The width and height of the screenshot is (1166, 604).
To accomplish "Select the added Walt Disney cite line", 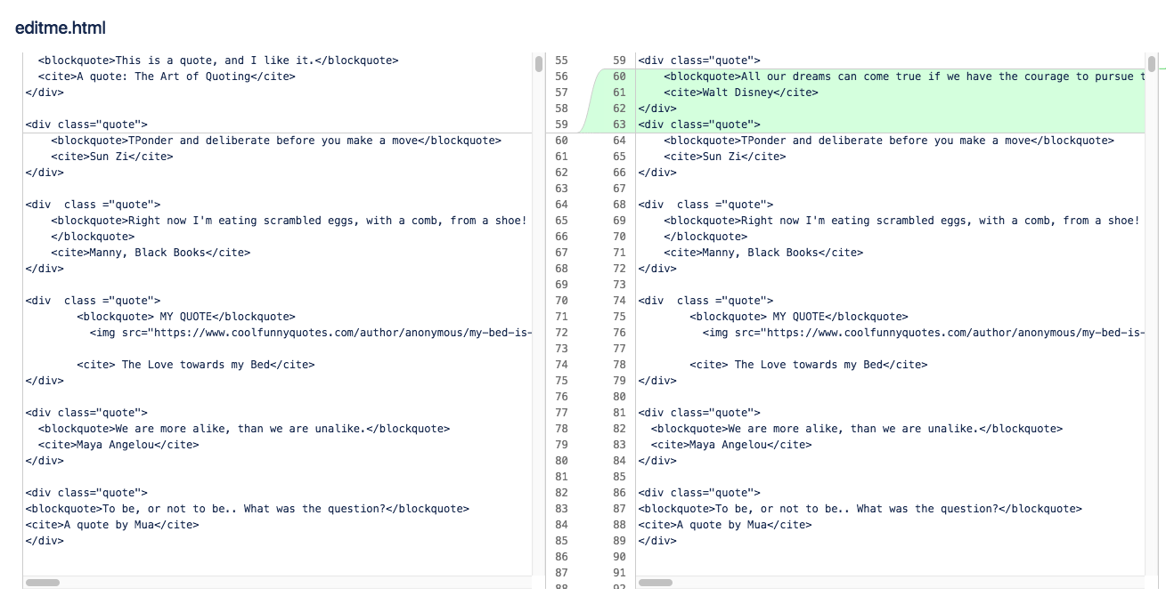I will (741, 93).
